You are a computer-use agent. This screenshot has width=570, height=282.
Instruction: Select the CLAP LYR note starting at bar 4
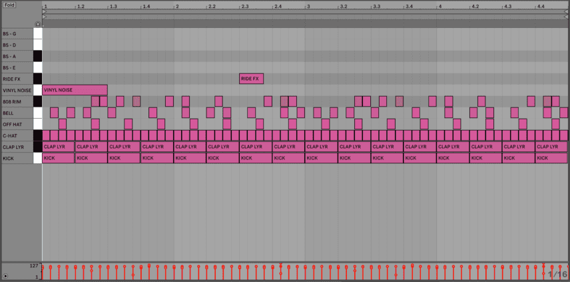tap(453, 147)
